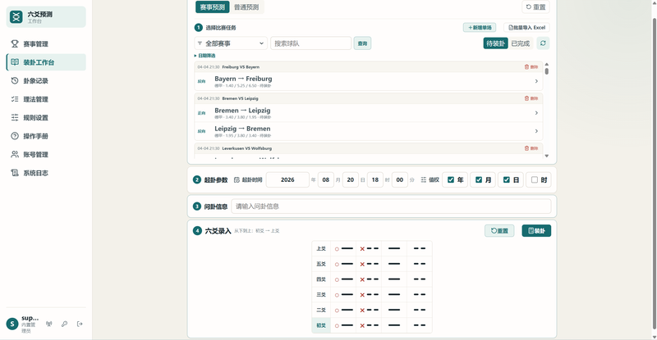Viewport: 657px width, 340px height.
Task: Click the broadcast signal icon beside the user name
Action: pyautogui.click(x=49, y=324)
